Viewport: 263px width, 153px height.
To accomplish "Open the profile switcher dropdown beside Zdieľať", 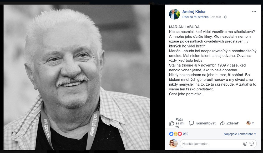I will (x=250, y=123).
